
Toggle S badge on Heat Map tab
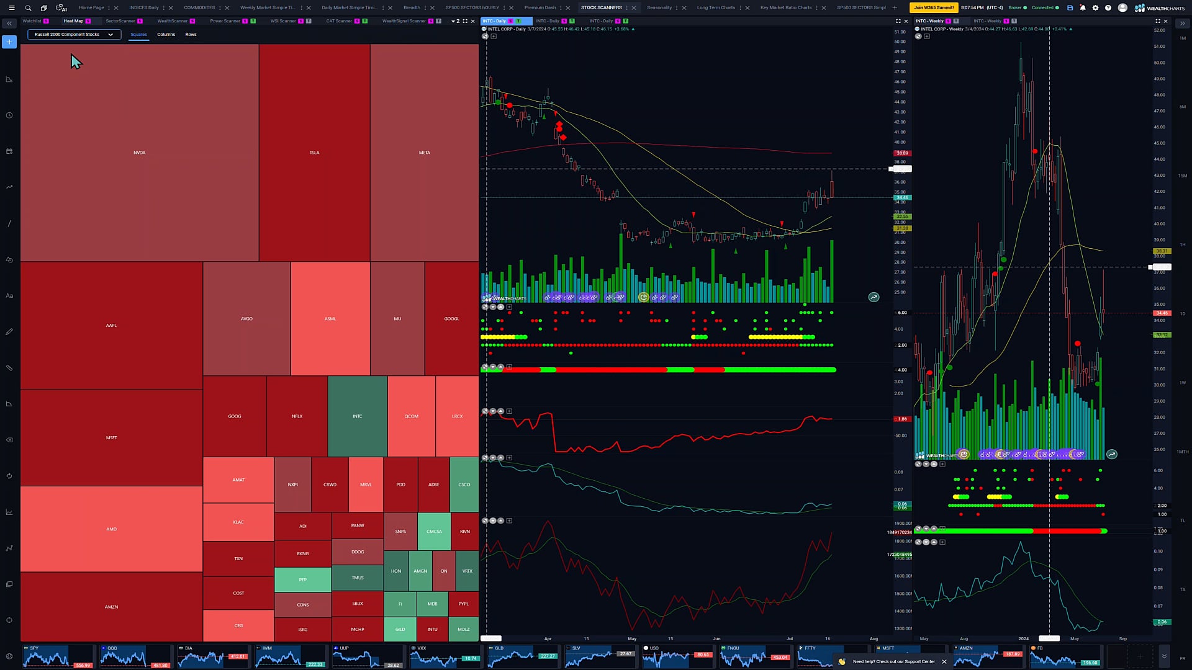click(x=88, y=21)
